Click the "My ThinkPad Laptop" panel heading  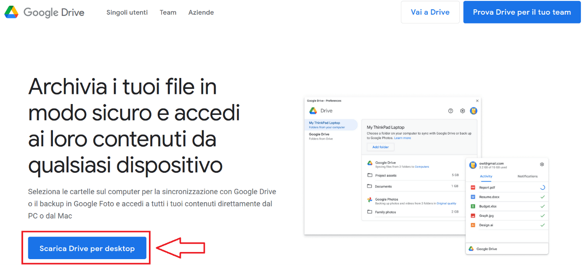coord(385,127)
